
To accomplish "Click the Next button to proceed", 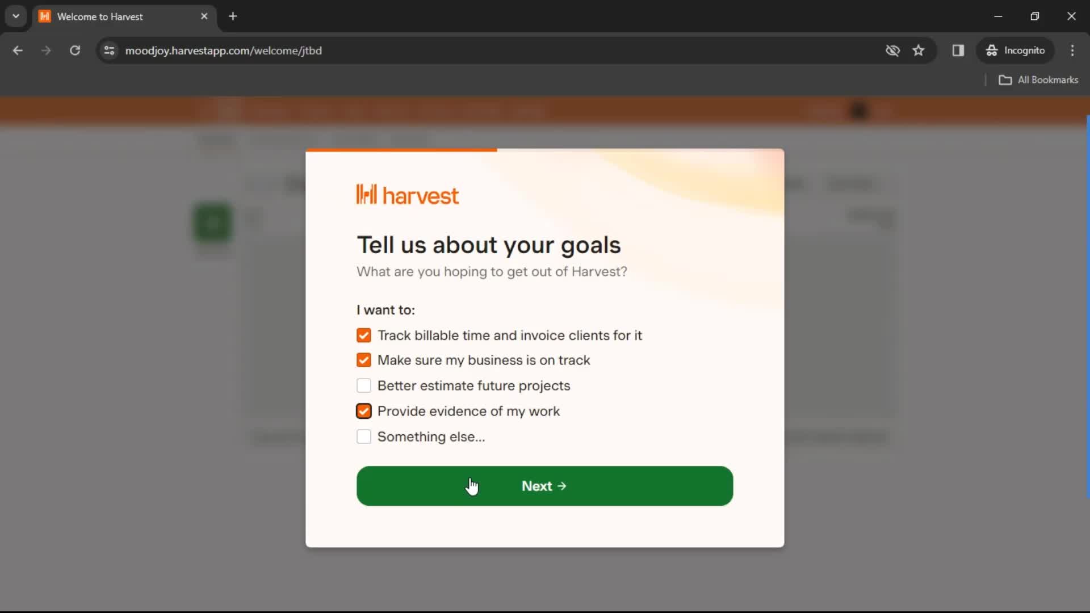I will tap(544, 485).
